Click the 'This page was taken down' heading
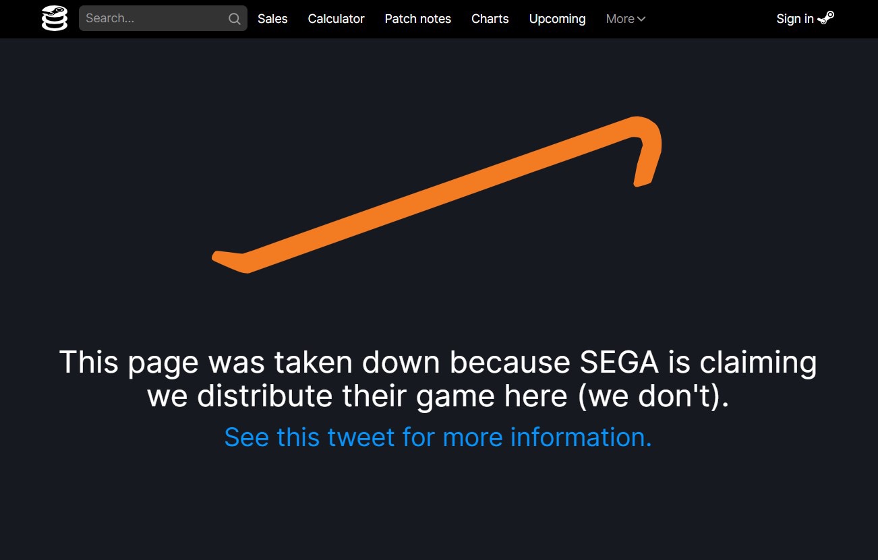 tap(438, 379)
